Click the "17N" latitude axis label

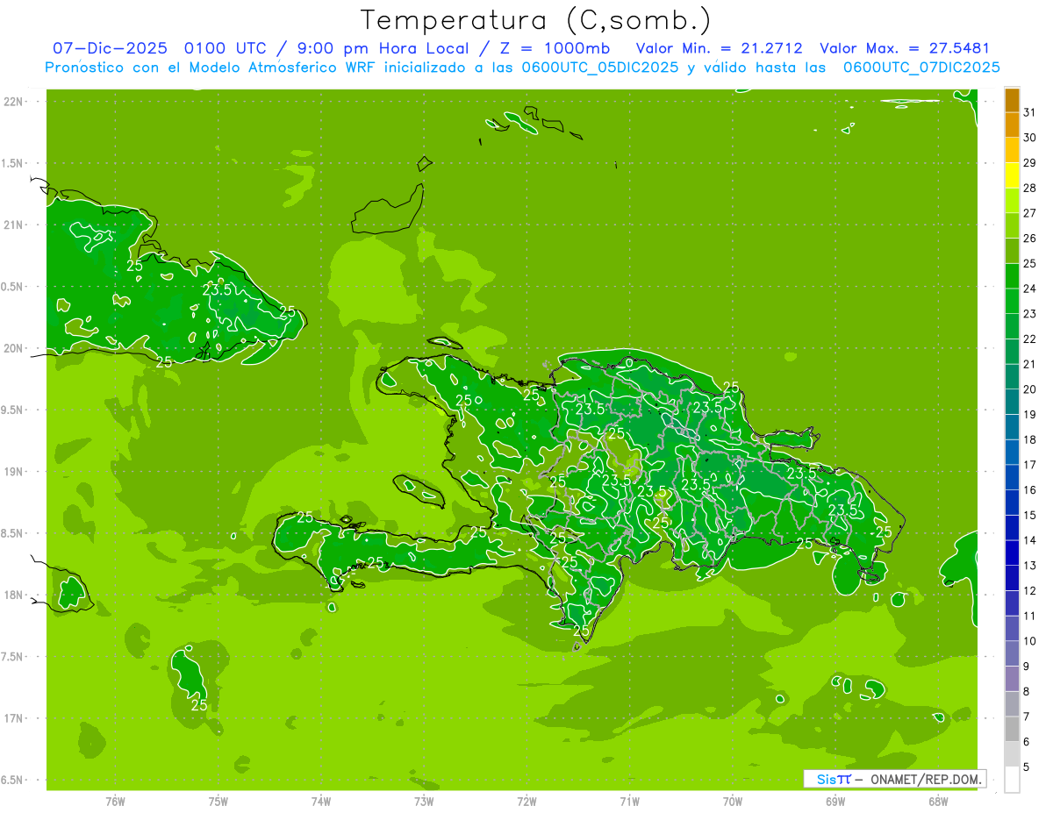pos(14,718)
